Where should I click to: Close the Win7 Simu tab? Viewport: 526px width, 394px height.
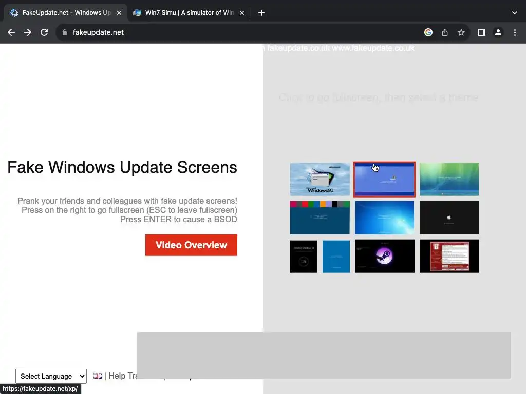tap(242, 13)
